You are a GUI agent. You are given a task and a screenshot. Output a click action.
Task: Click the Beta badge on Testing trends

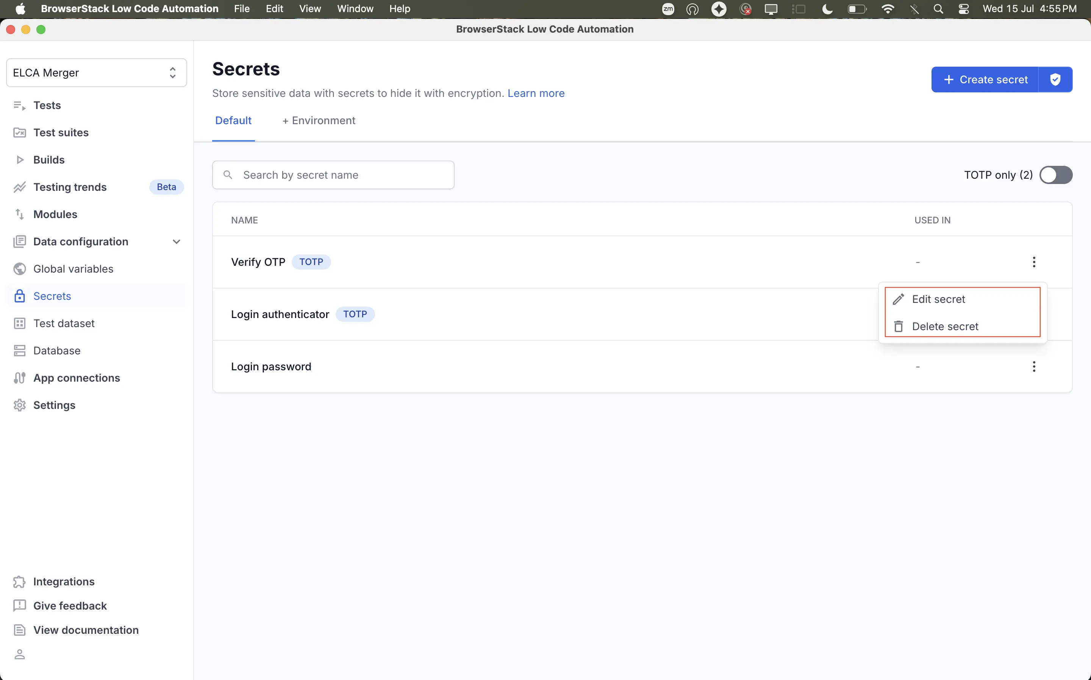[166, 187]
